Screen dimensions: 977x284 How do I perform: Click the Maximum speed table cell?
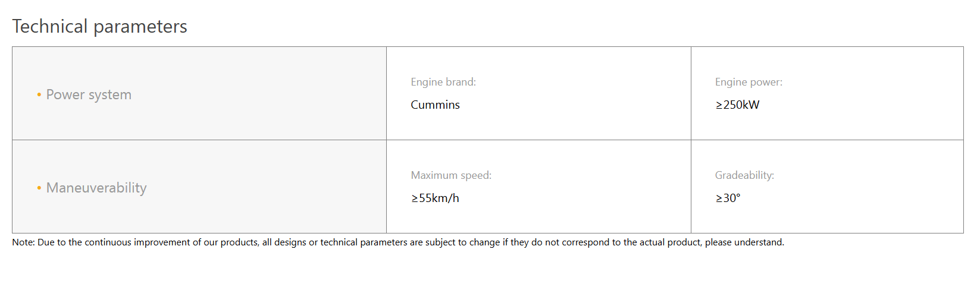point(538,187)
